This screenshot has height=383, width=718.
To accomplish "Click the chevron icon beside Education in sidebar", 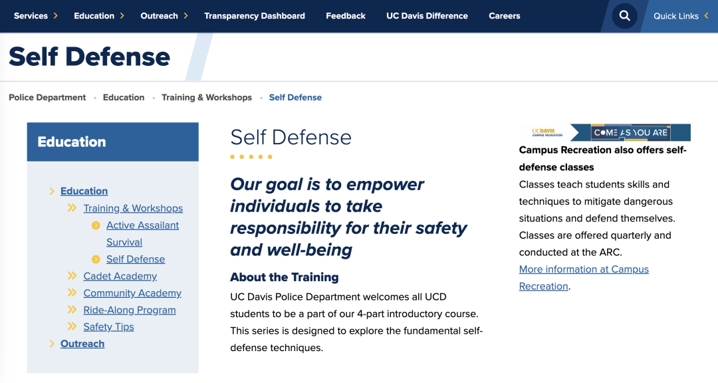I will click(52, 191).
